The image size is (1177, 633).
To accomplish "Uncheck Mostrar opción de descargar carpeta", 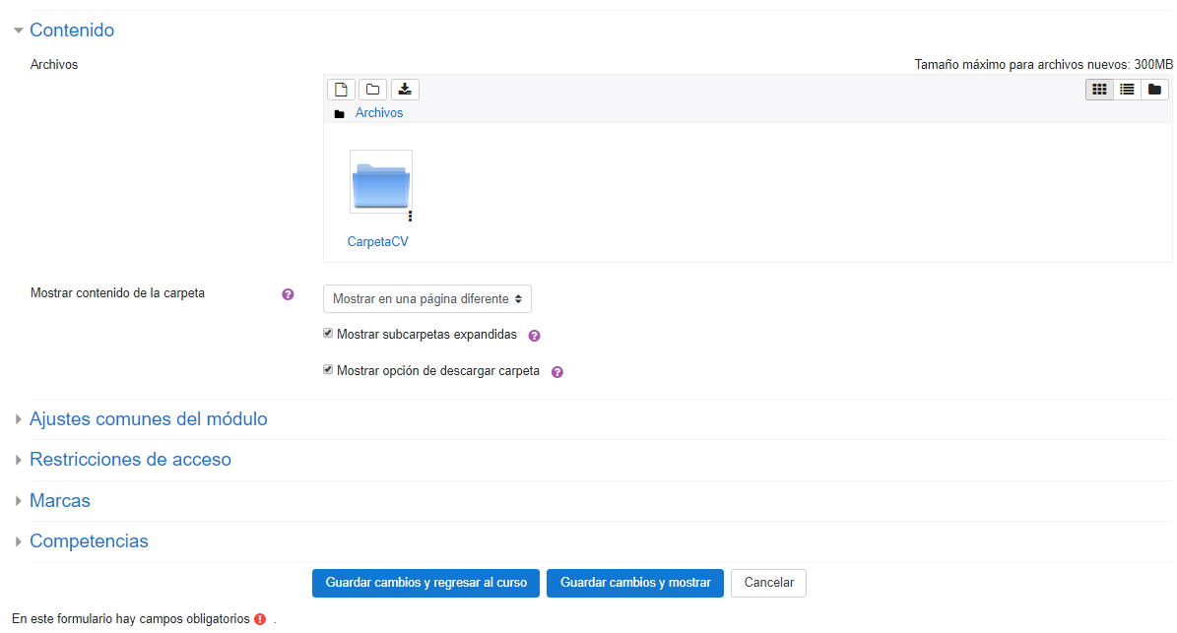I will tap(329, 371).
